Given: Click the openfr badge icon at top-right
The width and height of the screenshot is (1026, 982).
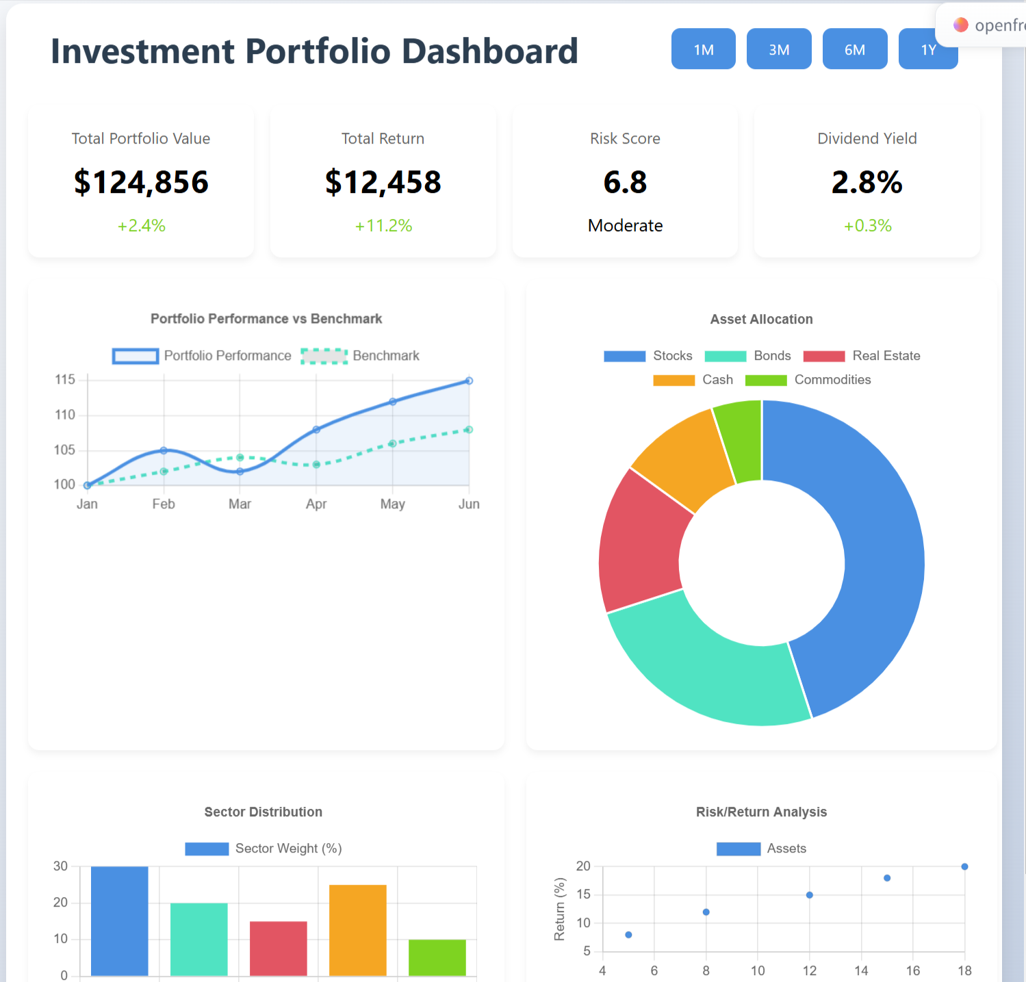Looking at the screenshot, I should (x=961, y=25).
